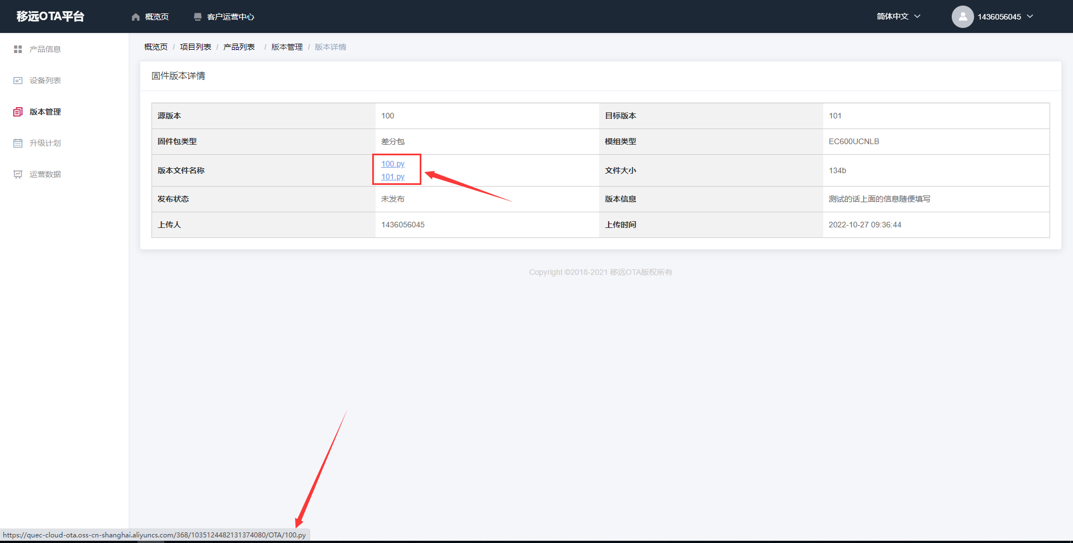Screen dimensions: 1073x543
Task: Click the monitor icon beside 客户运营中心
Action: 197,16
